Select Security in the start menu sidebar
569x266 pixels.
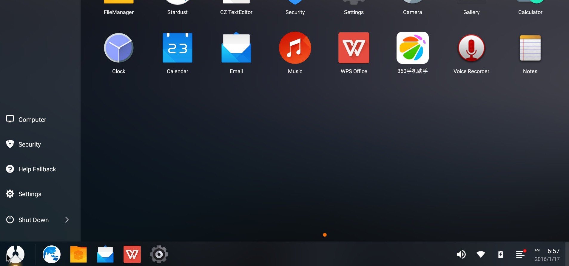24,144
